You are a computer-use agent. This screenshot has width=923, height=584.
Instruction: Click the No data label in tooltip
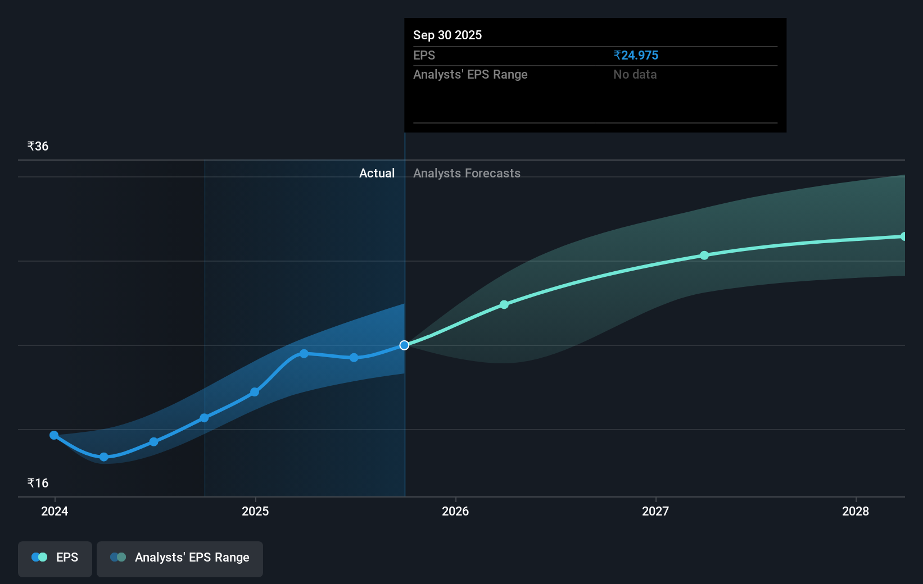(635, 74)
